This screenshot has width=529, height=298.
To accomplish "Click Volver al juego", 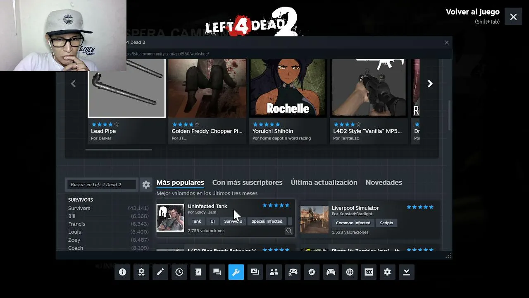I will click(473, 12).
